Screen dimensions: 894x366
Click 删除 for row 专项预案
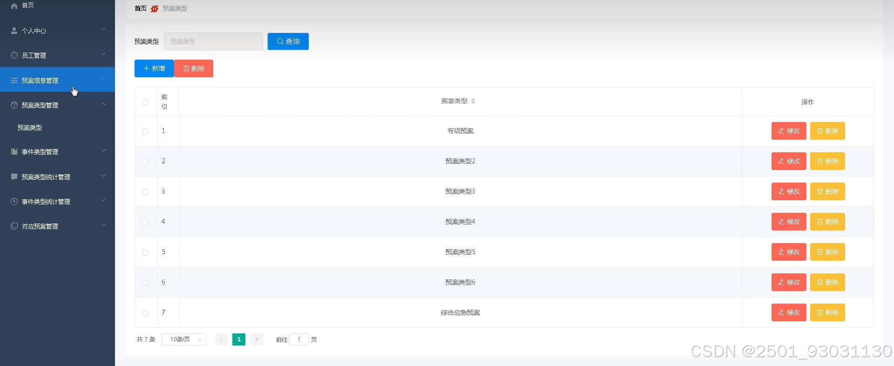click(827, 131)
